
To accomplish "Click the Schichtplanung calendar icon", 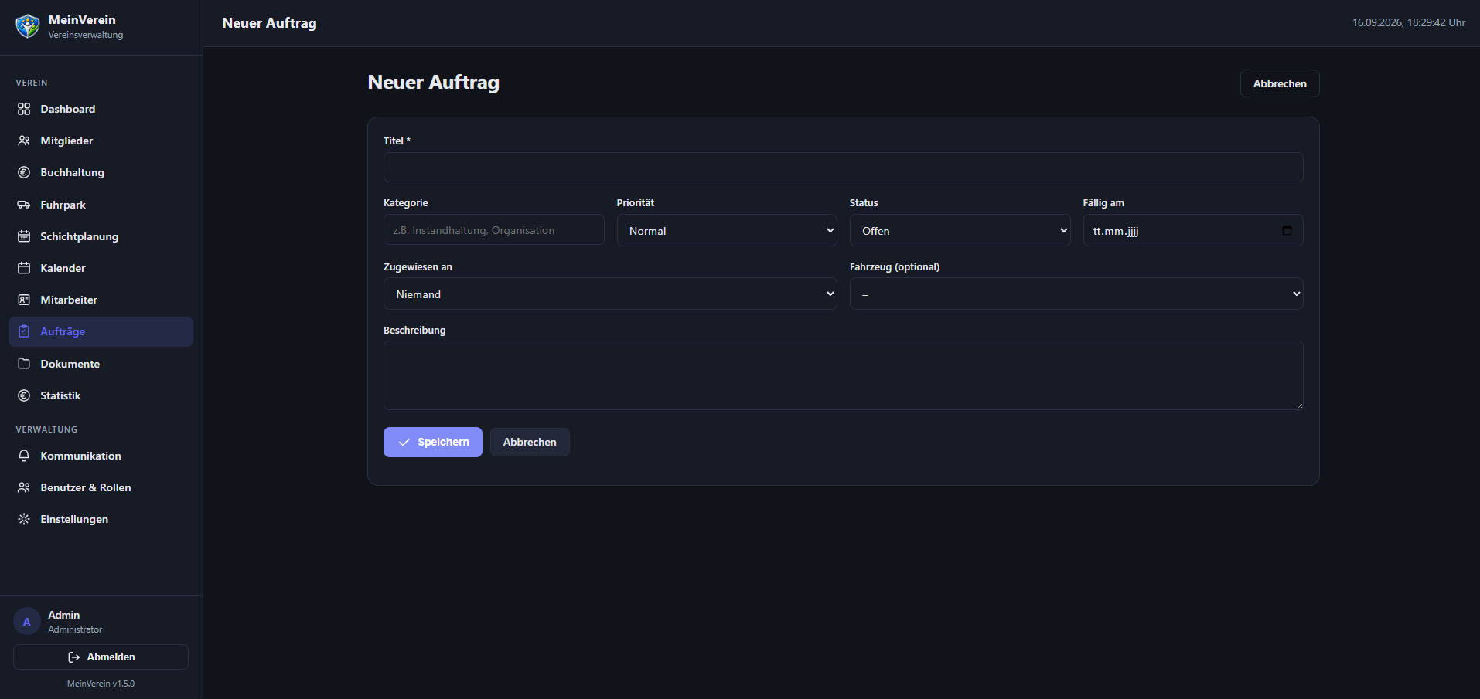I will [24, 236].
